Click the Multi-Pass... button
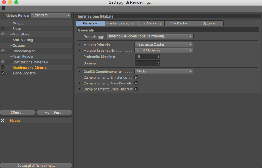Viewport: 262px width, 168px height. pos(55,113)
